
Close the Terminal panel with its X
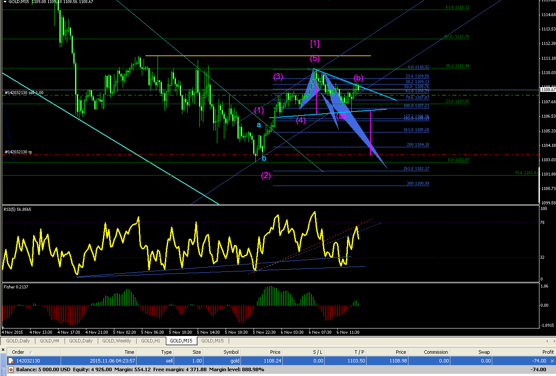[3, 351]
